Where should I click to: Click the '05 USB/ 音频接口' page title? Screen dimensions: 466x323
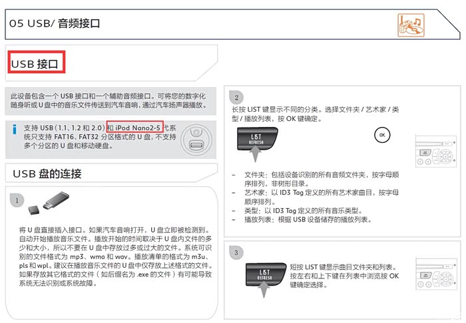55,24
